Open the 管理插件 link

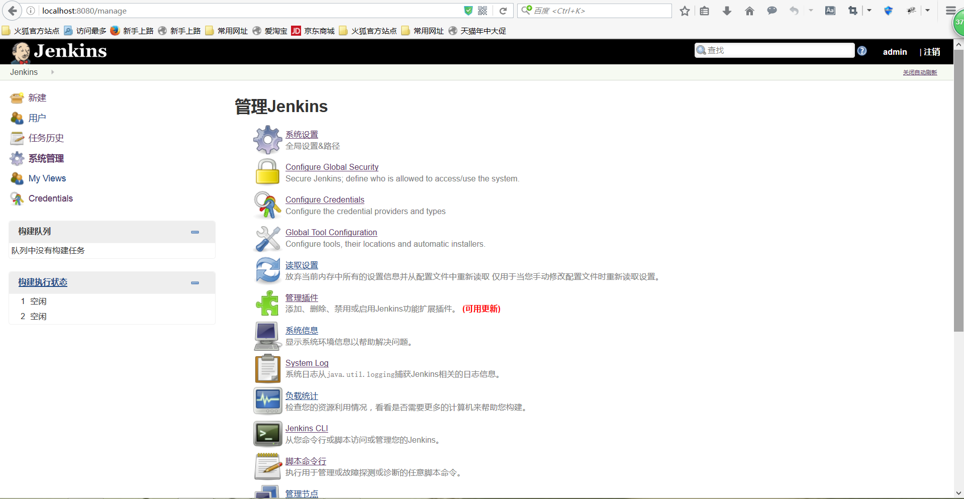(x=302, y=298)
